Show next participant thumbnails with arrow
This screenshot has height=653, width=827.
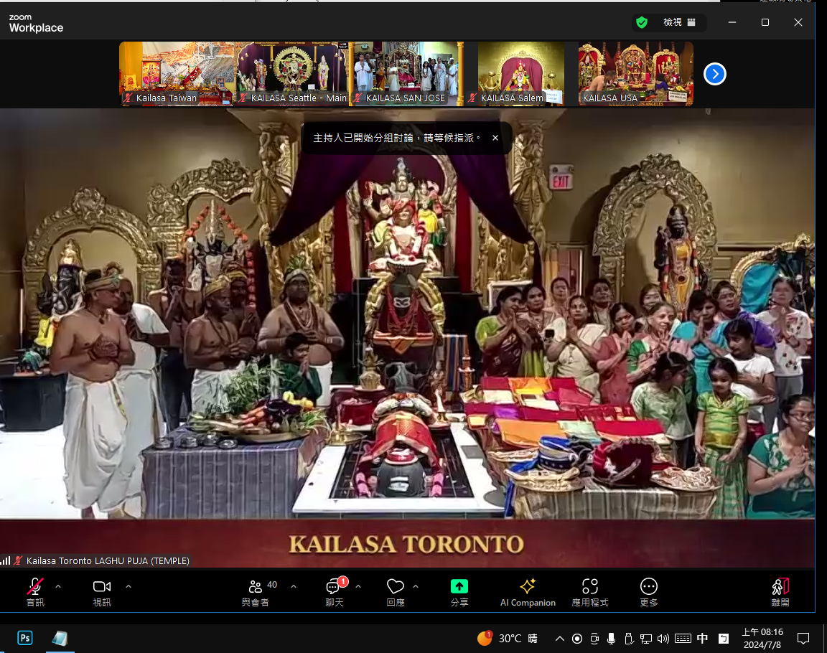[x=714, y=74]
